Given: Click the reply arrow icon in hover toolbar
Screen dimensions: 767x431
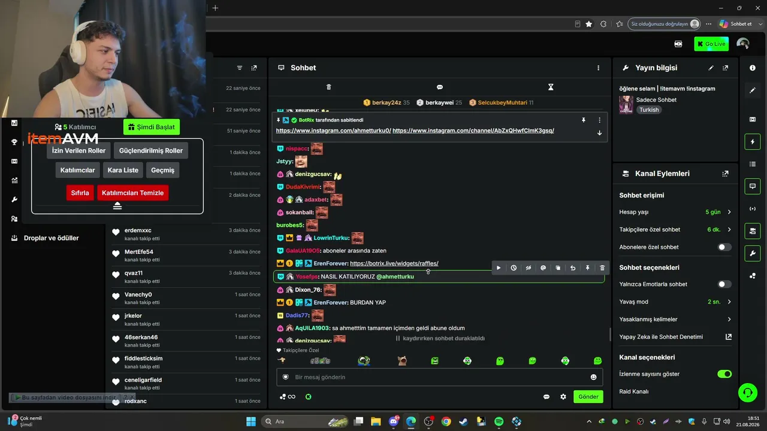Looking at the screenshot, I should tap(573, 268).
